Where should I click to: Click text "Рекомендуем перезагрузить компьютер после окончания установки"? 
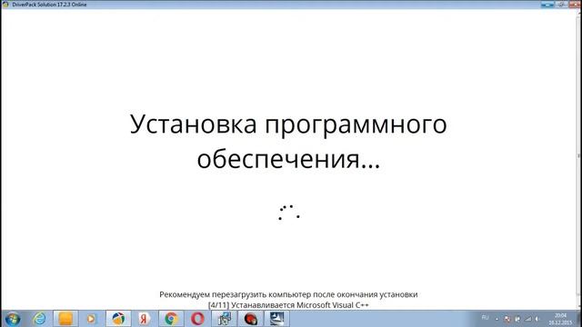tap(288, 294)
